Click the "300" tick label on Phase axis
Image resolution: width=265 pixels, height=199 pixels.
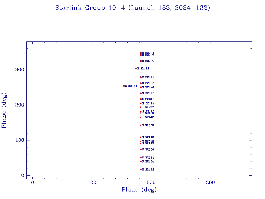(x=20, y=70)
